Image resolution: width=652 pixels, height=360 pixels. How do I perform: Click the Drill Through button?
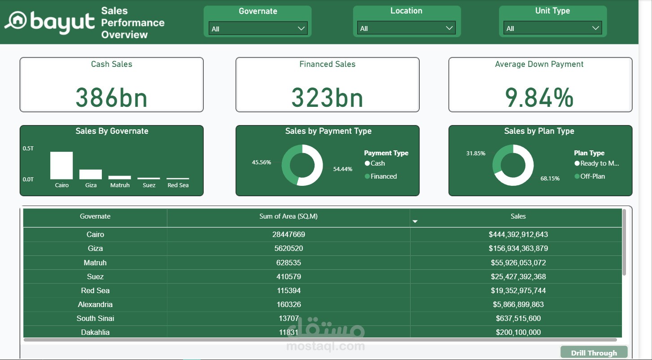(x=593, y=353)
